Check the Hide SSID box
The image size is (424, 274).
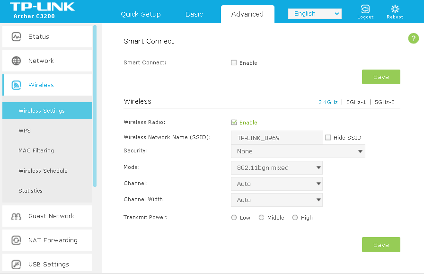click(328, 138)
